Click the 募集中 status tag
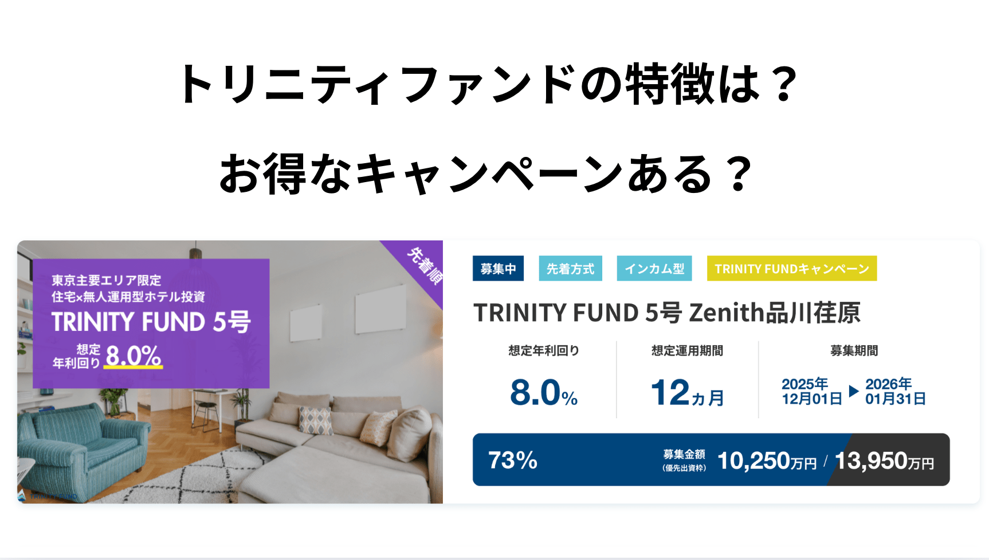The image size is (989, 560). coord(498,269)
